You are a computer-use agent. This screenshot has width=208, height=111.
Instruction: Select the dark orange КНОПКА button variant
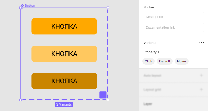64,81
